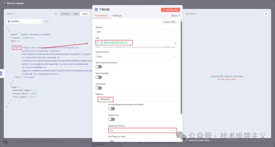
Task: Click the fx expression icon in URL field
Action: [98, 43]
